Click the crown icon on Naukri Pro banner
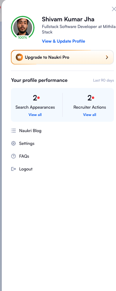This screenshot has height=291, width=116. (x=19, y=57)
